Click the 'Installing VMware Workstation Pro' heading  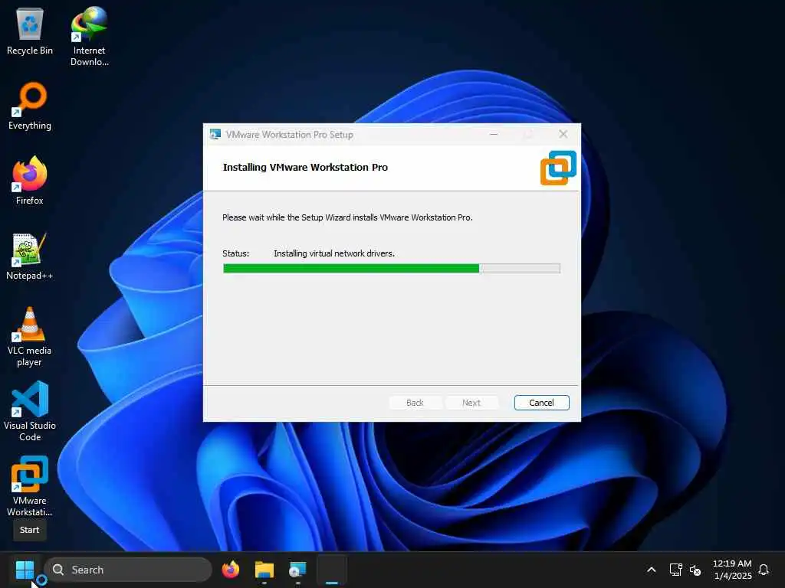[x=305, y=168]
